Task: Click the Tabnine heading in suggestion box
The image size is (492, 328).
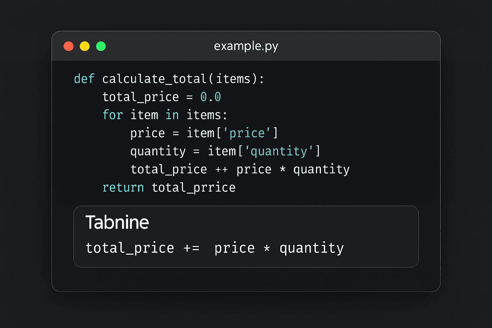Action: point(117,222)
